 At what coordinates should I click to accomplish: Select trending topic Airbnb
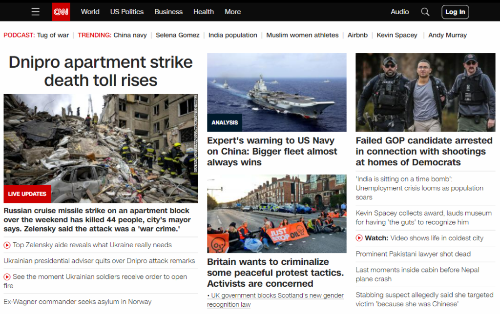[357, 35]
